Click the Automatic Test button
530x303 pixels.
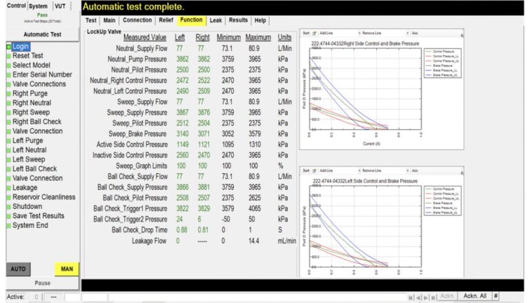pyautogui.click(x=41, y=34)
